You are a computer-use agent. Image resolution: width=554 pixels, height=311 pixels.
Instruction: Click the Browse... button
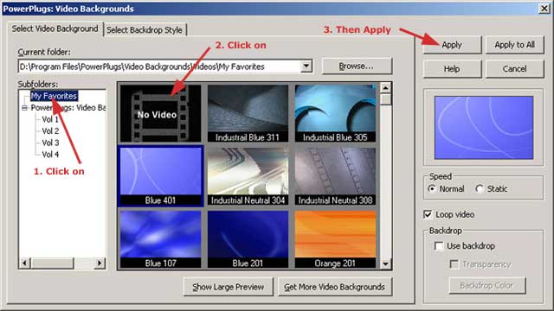pos(357,67)
